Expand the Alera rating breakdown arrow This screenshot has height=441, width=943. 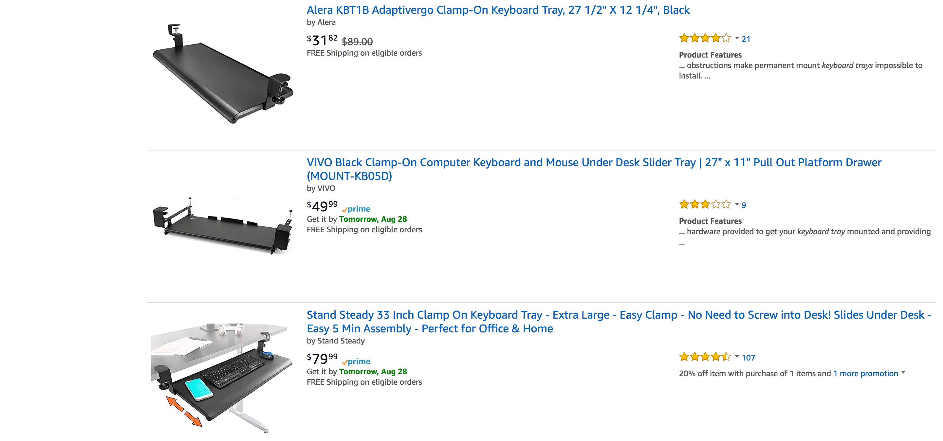click(737, 38)
